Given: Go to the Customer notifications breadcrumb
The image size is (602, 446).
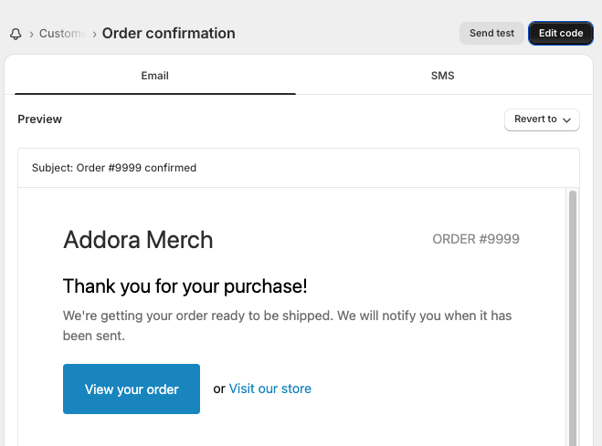Looking at the screenshot, I should tap(62, 34).
